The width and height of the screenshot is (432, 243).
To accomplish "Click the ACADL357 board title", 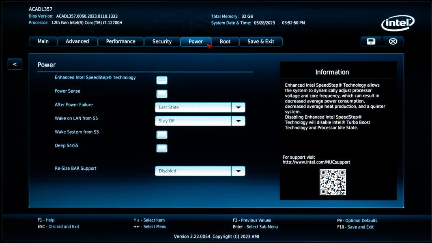I will pos(41,9).
